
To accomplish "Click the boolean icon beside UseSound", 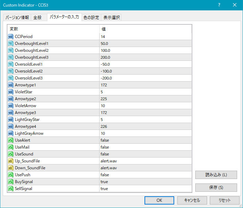I will [x=10, y=154].
